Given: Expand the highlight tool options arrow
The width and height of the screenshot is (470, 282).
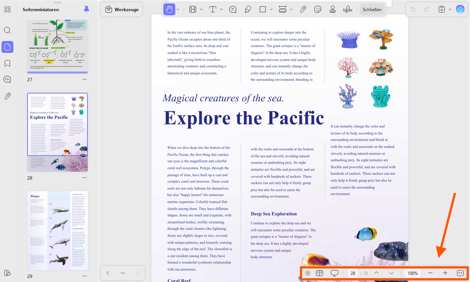Looking at the screenshot, I should (201, 9).
